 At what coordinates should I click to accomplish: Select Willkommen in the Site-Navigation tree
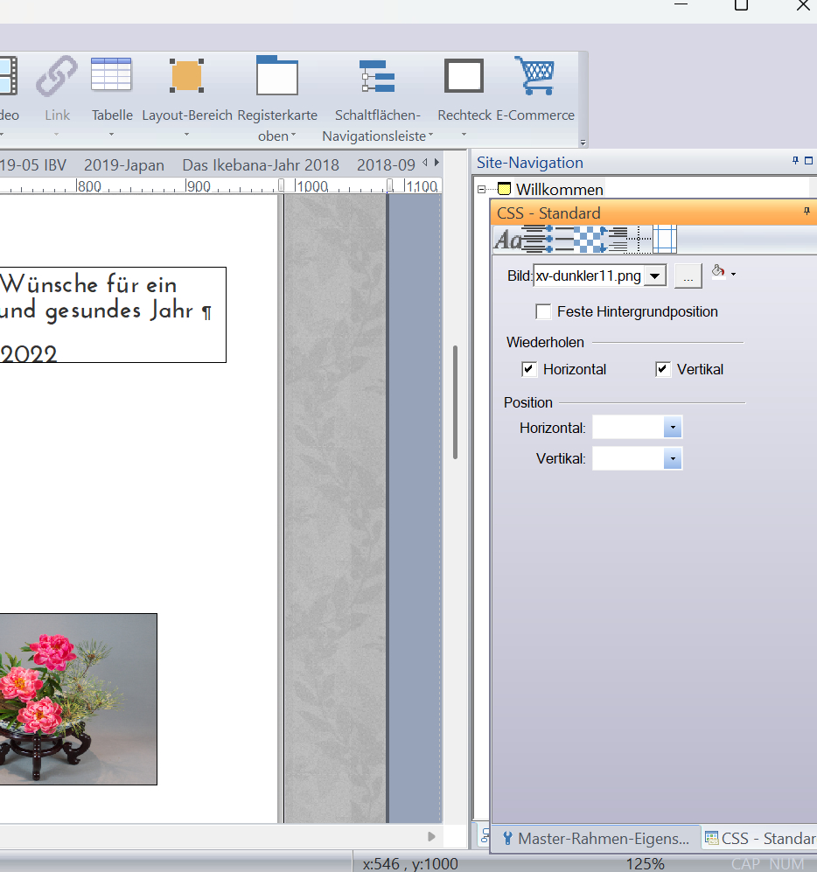tap(559, 190)
